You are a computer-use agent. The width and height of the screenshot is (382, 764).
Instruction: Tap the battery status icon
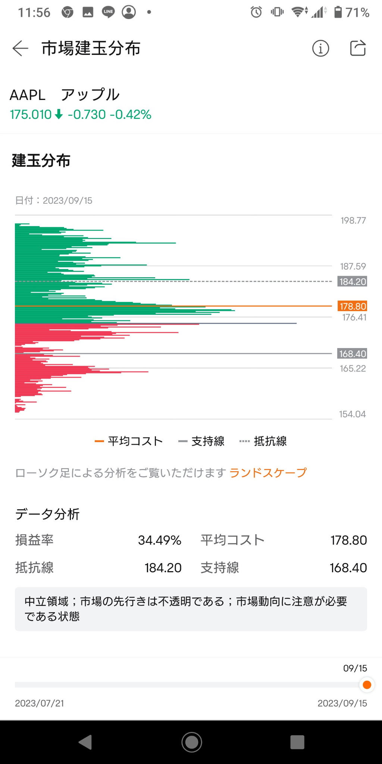click(x=338, y=12)
